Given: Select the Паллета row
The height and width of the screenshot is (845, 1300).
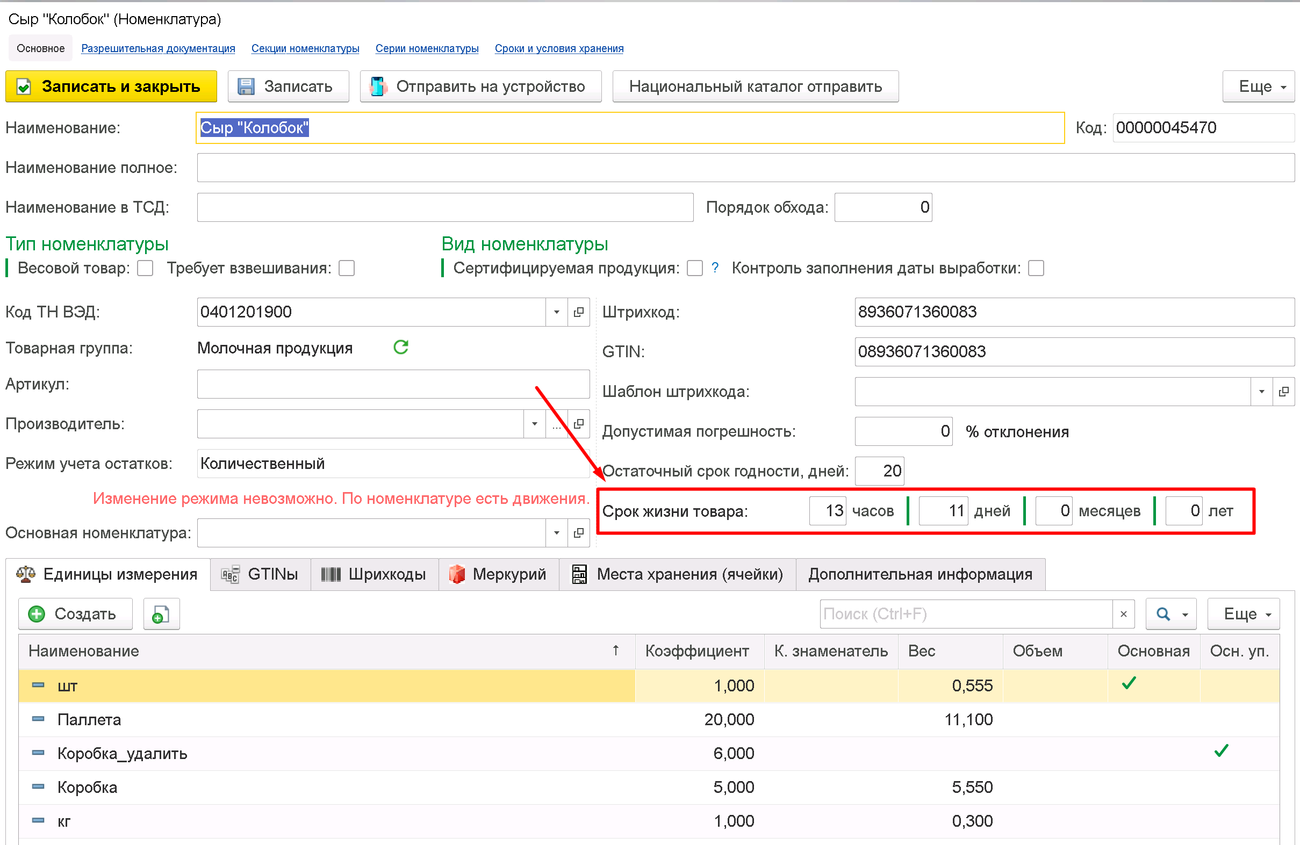Looking at the screenshot, I should 649,719.
